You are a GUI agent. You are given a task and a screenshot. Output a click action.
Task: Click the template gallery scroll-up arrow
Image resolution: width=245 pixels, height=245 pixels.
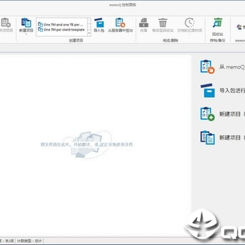click(89, 20)
